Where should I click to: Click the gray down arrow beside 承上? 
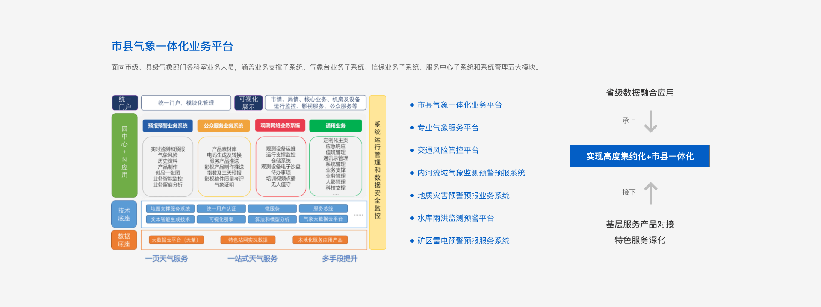point(650,121)
